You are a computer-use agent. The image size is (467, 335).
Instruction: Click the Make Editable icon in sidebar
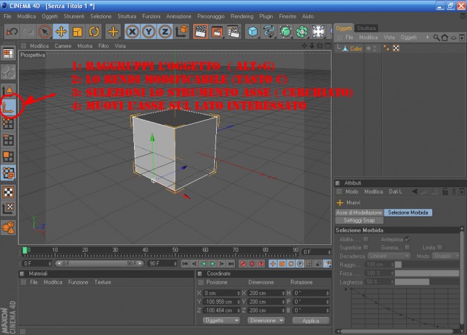[x=8, y=72]
